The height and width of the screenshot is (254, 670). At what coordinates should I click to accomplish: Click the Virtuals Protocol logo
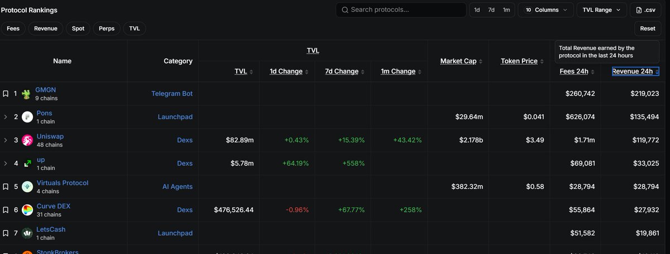click(27, 187)
